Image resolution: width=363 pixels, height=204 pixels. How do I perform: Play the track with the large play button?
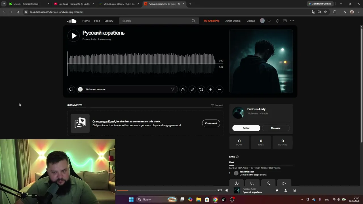(x=73, y=36)
